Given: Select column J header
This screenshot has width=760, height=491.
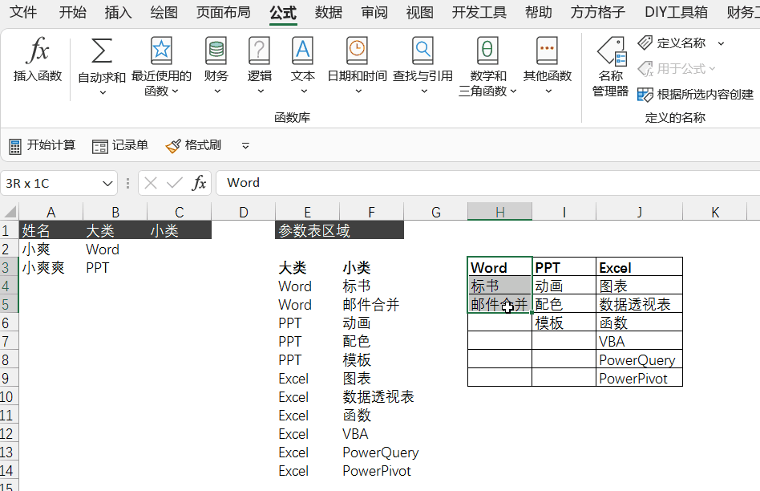Looking at the screenshot, I should (x=639, y=212).
